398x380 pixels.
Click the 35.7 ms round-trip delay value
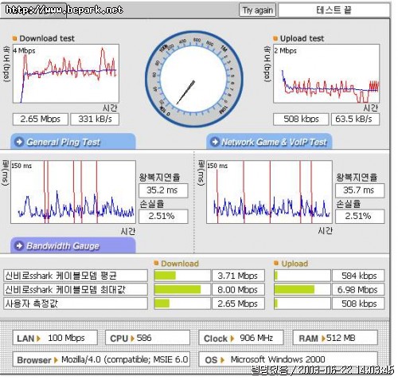360,190
